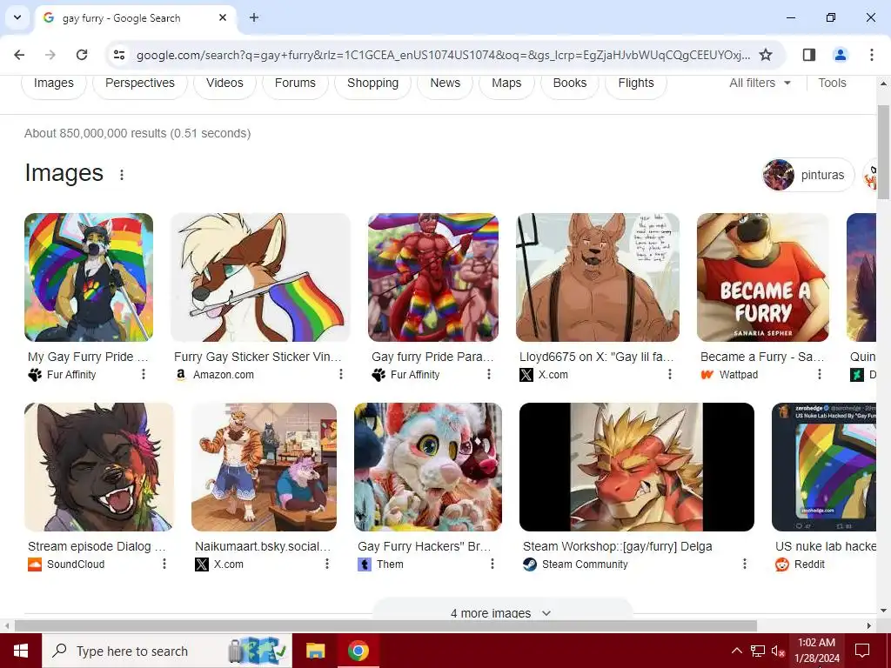Show hidden system tray icons
Viewport: 891px width, 668px height.
coord(736,651)
